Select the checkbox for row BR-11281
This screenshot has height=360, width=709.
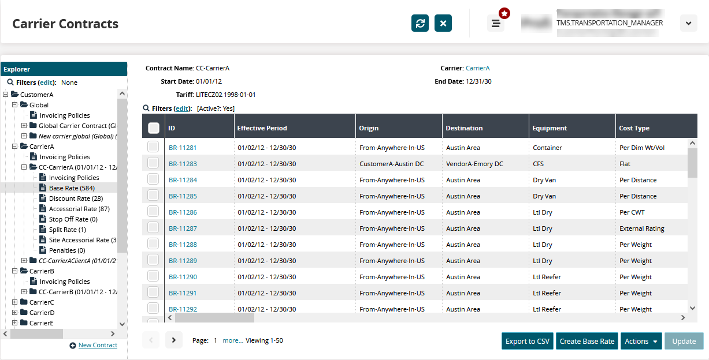click(x=153, y=147)
